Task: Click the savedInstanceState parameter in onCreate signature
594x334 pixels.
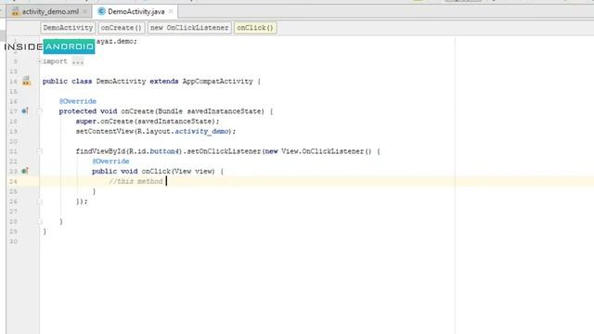Action: 224,111
